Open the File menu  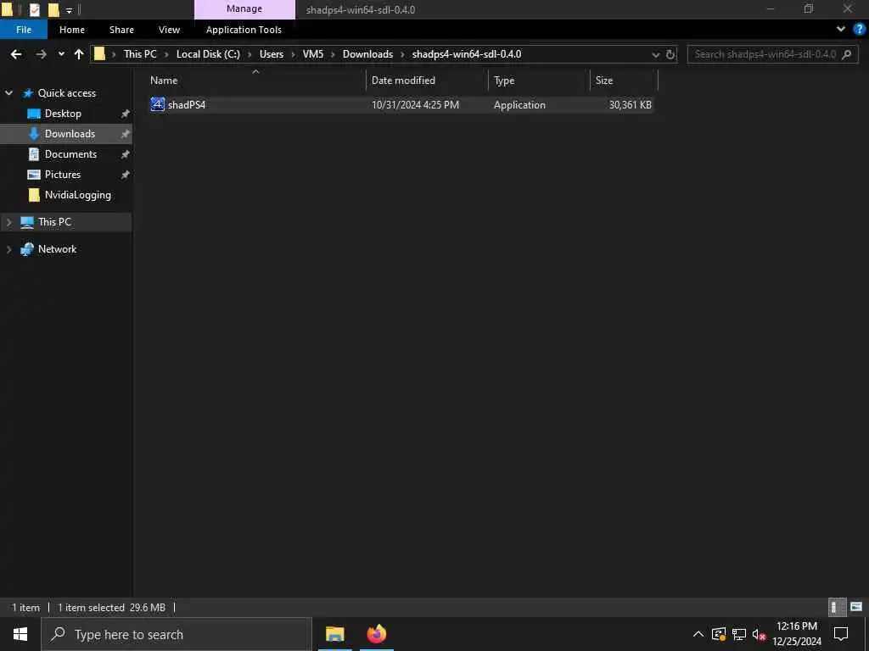click(x=24, y=30)
